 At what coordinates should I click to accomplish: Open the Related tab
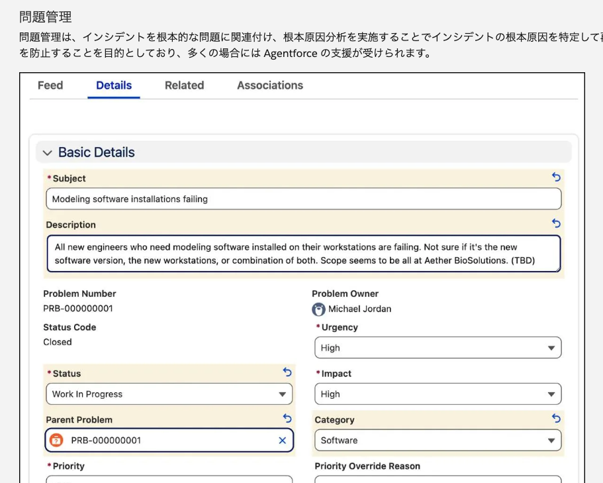coord(184,85)
